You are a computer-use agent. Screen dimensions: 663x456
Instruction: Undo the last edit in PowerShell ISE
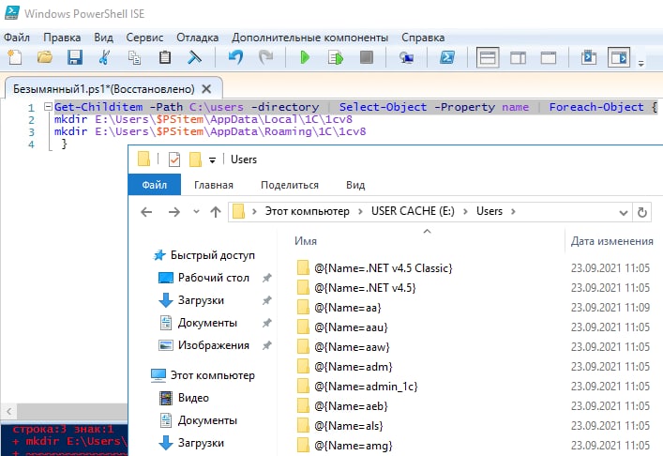coord(235,57)
